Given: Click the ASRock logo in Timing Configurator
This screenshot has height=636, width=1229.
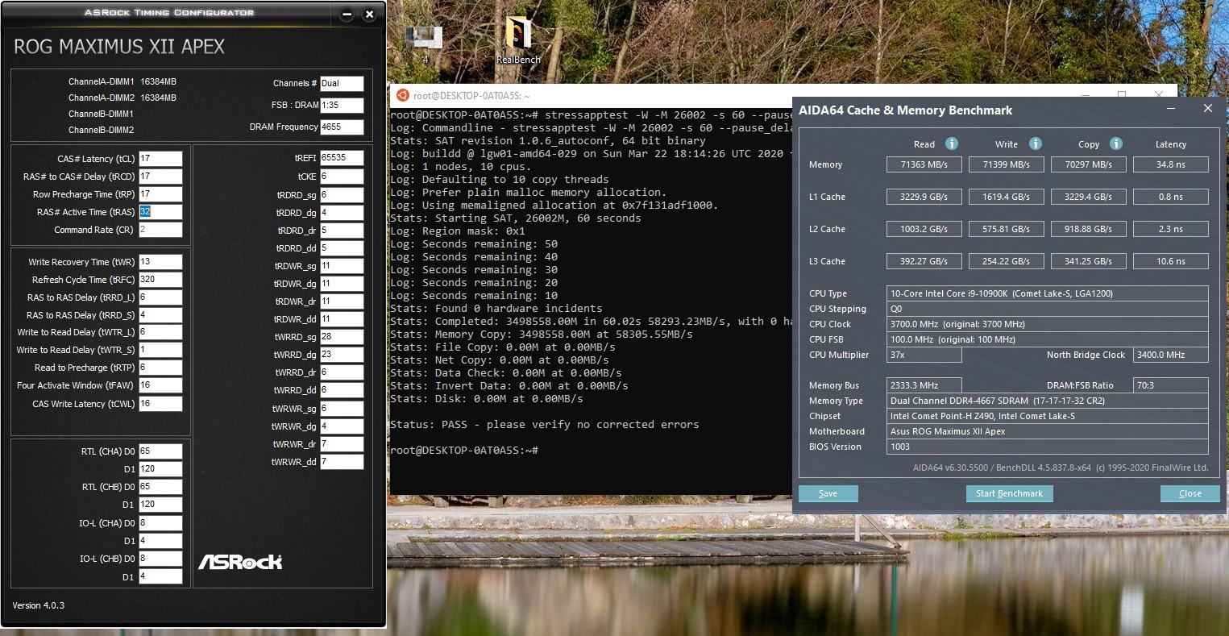Looking at the screenshot, I should pyautogui.click(x=240, y=561).
